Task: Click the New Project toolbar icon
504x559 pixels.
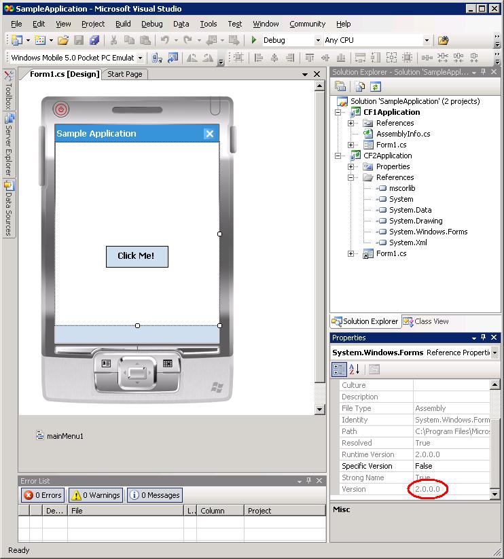Action: click(17, 40)
